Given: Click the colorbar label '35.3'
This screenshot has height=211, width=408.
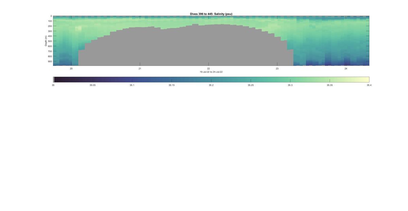Looking at the screenshot, I should click(x=290, y=85).
